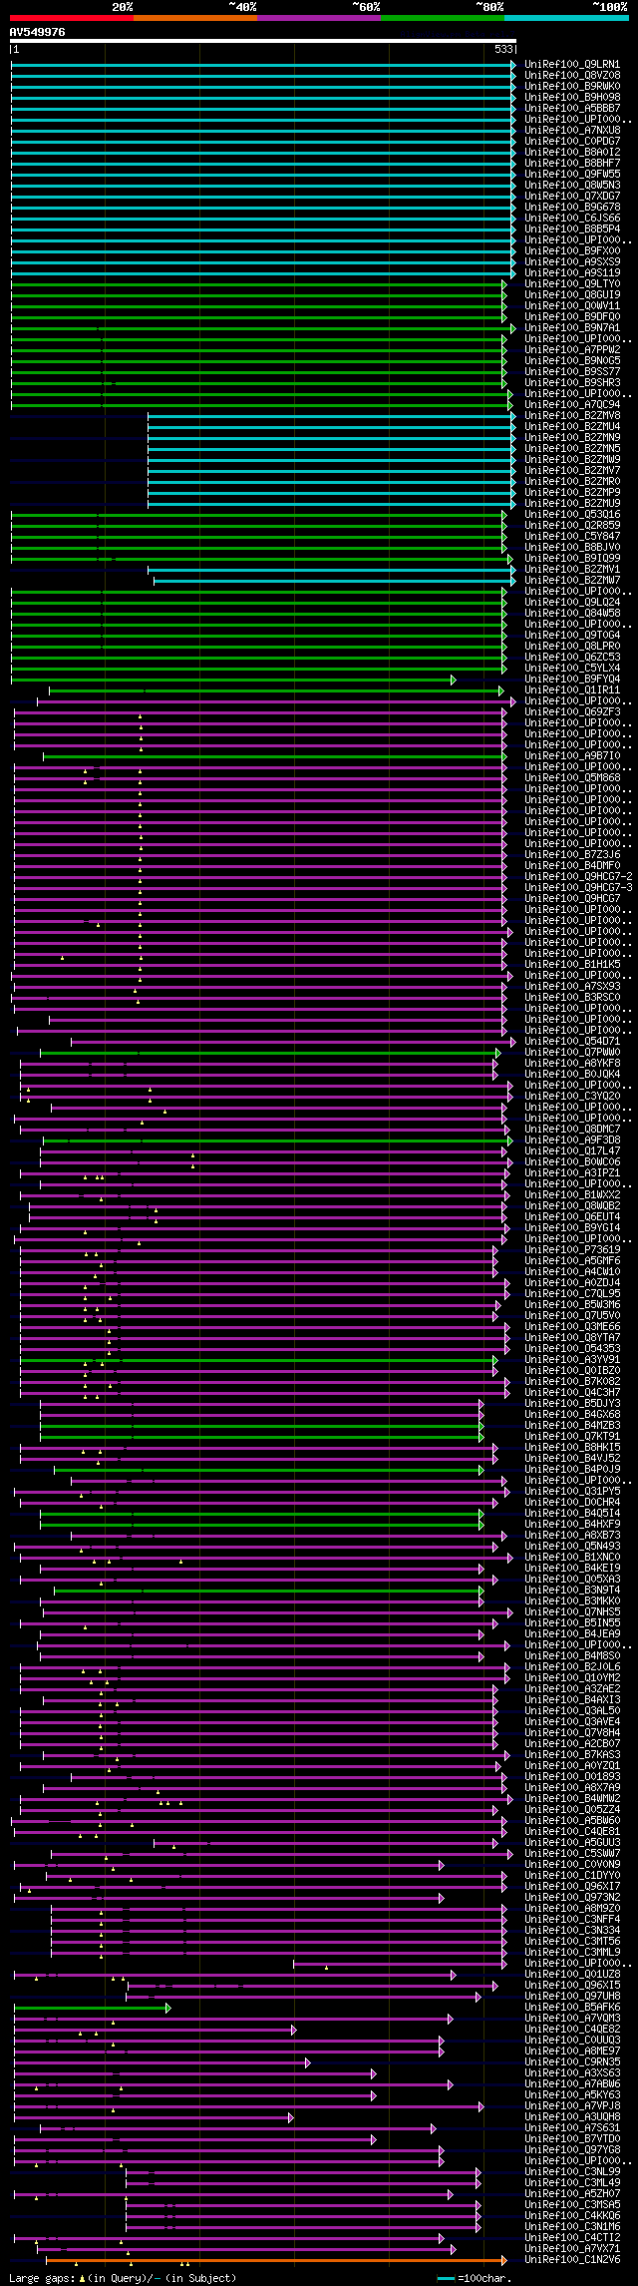View hit UniRef100_B4MZB3
The width and height of the screenshot is (638, 2286).
tap(572, 1426)
